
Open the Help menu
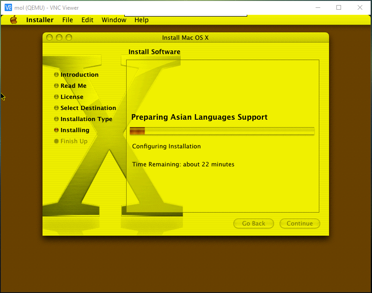141,20
